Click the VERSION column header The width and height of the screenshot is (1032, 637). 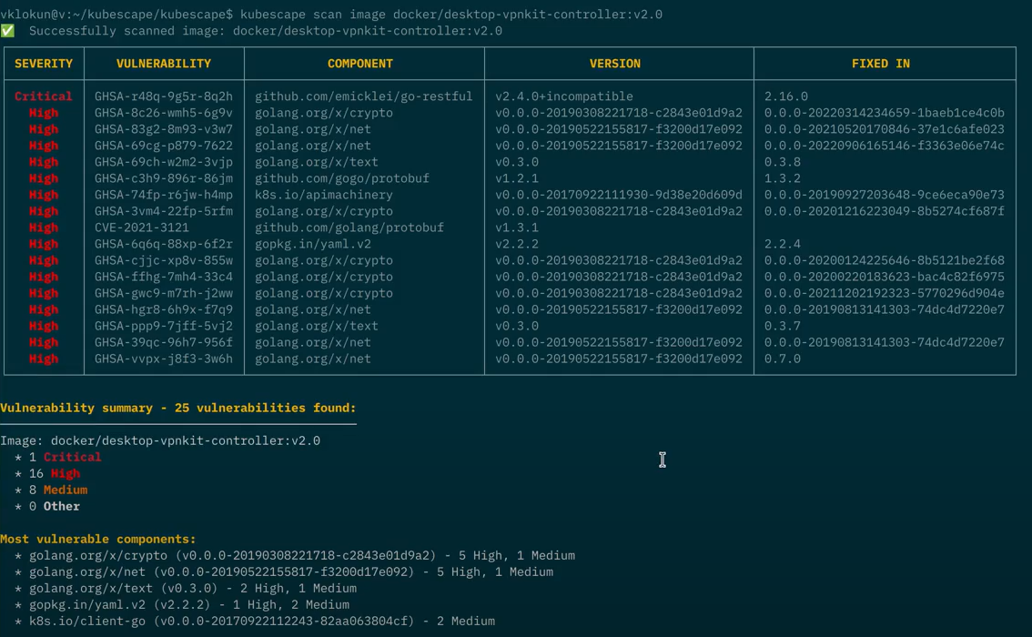[x=614, y=63]
